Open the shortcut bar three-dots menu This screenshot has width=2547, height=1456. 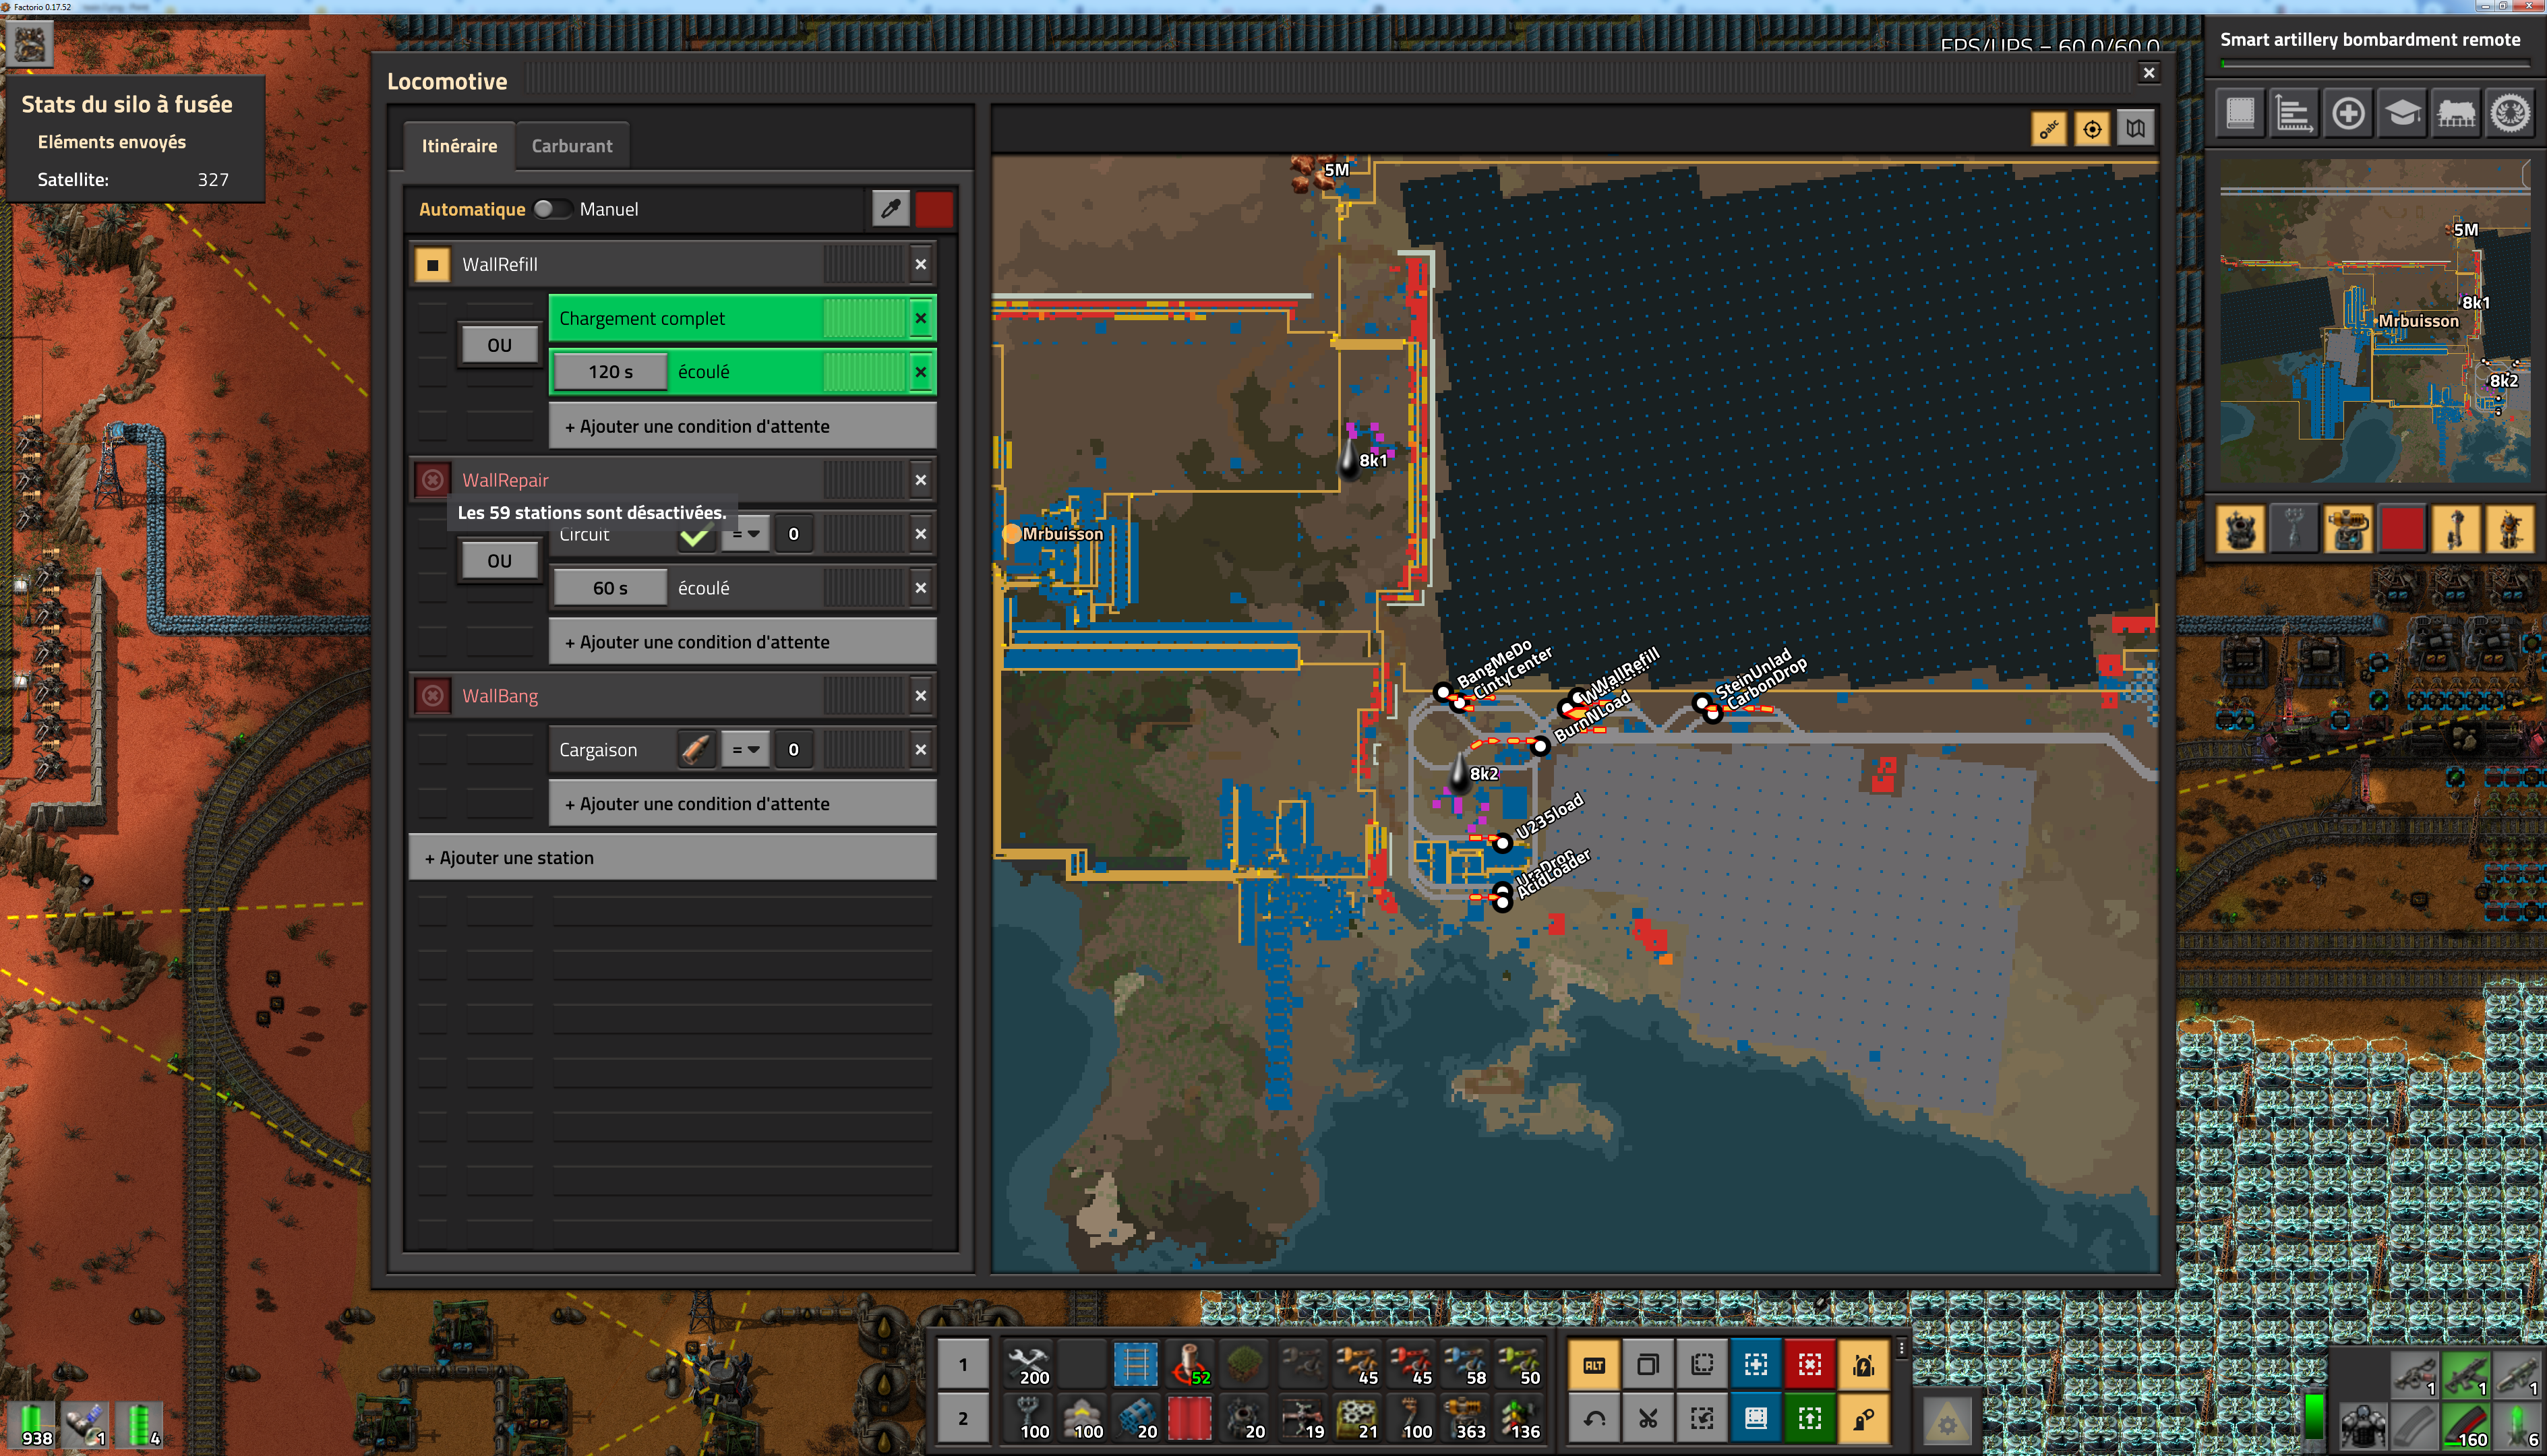pyautogui.click(x=1901, y=1349)
